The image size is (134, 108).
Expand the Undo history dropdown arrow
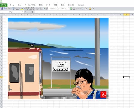click(x=7, y=9)
